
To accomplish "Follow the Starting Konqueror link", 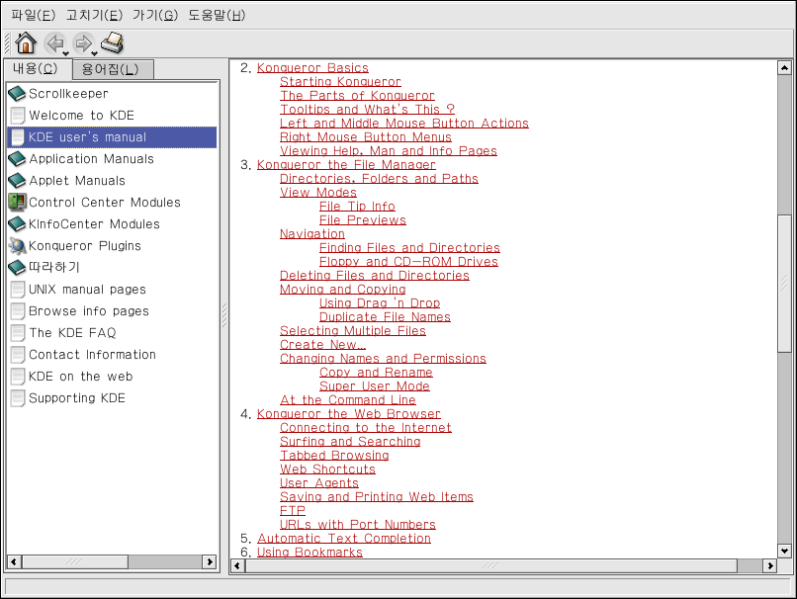I will (x=340, y=82).
